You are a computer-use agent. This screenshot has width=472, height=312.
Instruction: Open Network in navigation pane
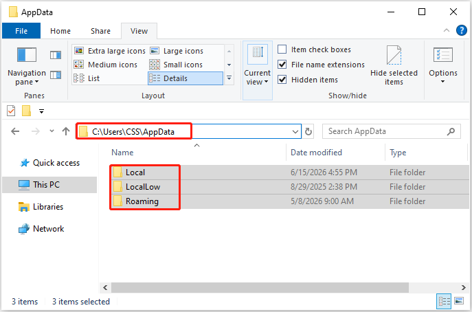pyautogui.click(x=41, y=229)
